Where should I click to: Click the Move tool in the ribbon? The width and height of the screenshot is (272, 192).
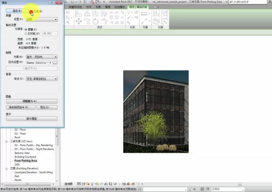pyautogui.click(x=78, y=21)
